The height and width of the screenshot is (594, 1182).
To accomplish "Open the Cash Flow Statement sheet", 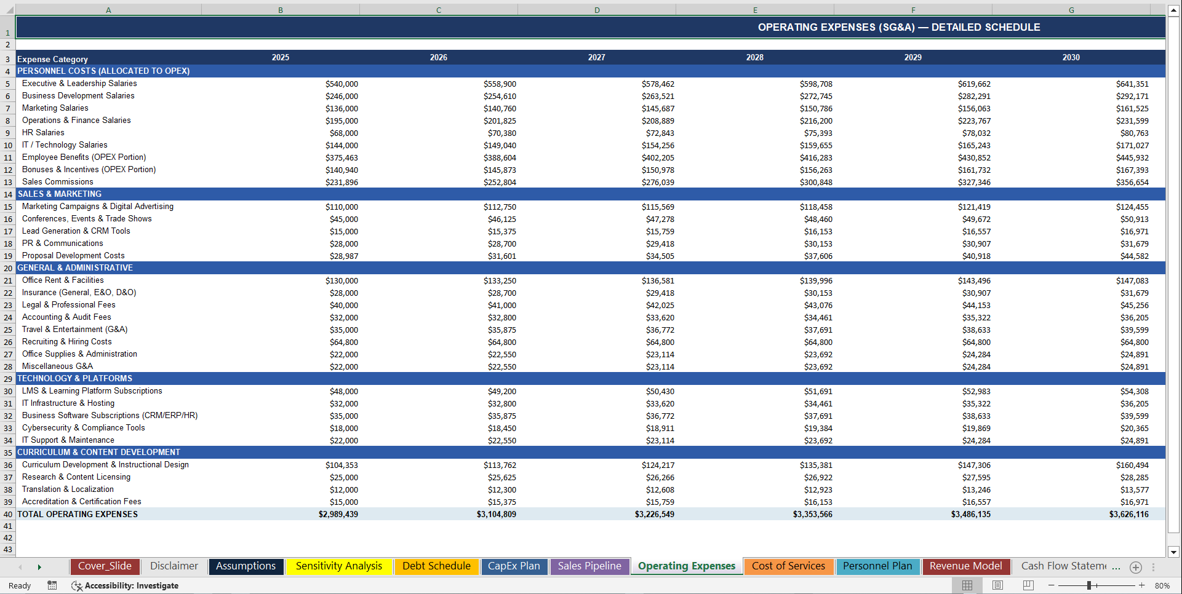I will tap(1069, 565).
